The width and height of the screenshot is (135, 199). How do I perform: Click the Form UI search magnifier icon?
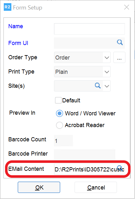(120, 42)
